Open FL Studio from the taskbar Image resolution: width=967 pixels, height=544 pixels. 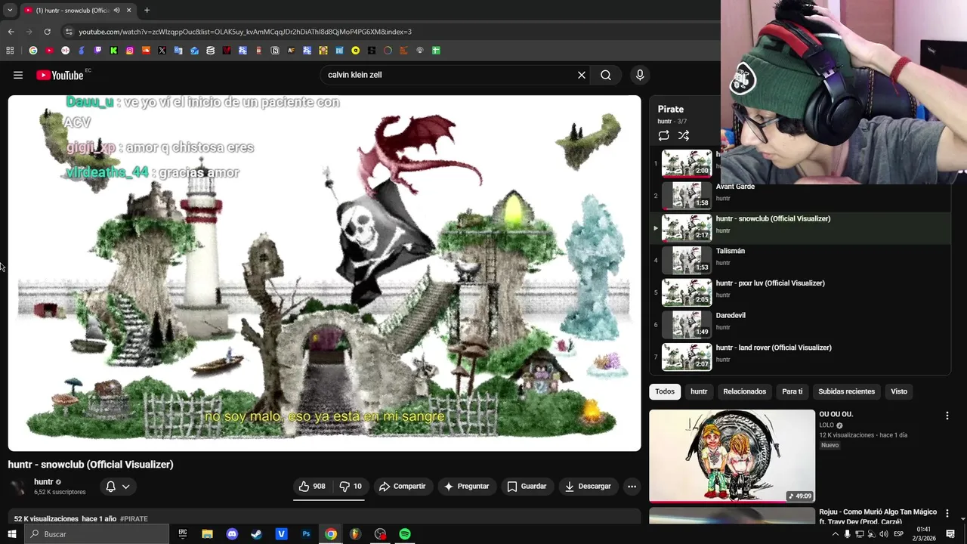pyautogui.click(x=355, y=534)
